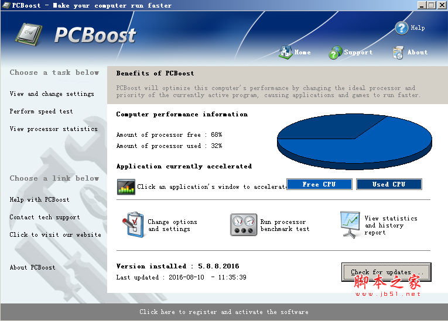Click the Check for updates button

click(x=387, y=272)
